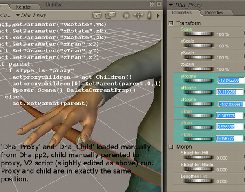Click the black right arrow in the toolbar
Screen dimensions: 245x192
point(158,16)
